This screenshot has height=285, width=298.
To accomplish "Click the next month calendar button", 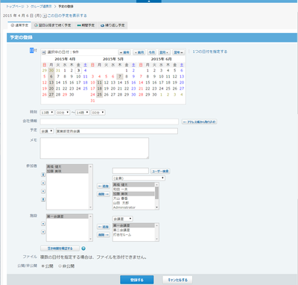I will pyautogui.click(x=164, y=52).
